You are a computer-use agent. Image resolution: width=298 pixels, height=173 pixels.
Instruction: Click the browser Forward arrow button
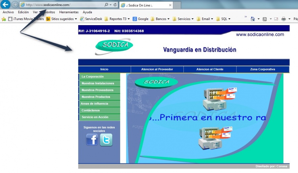[15, 5]
